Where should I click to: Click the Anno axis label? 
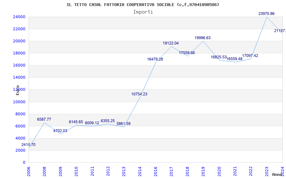277,174
